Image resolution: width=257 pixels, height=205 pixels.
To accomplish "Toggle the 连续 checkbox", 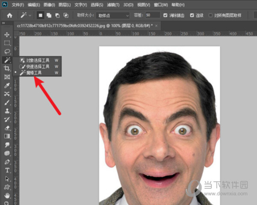I will click(x=191, y=15).
